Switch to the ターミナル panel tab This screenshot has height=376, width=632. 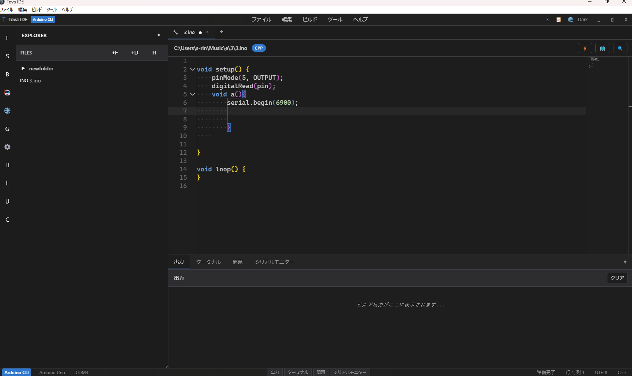[x=208, y=262]
